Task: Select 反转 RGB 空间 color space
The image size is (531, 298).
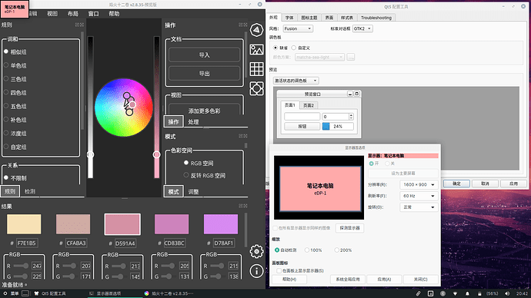Action: 205,175
